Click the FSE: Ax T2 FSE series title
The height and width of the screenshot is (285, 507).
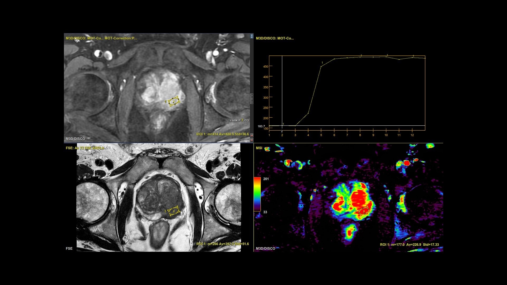[x=85, y=148]
